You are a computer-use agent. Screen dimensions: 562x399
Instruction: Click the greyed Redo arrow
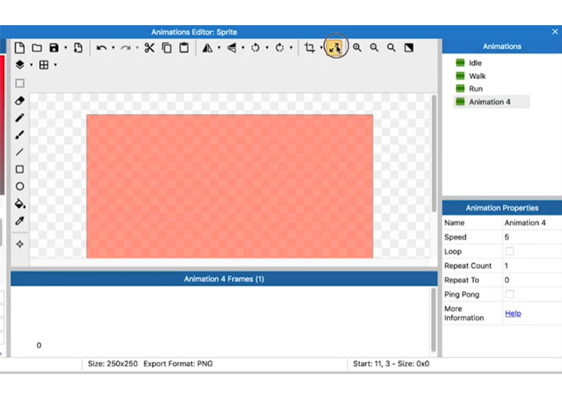click(125, 47)
